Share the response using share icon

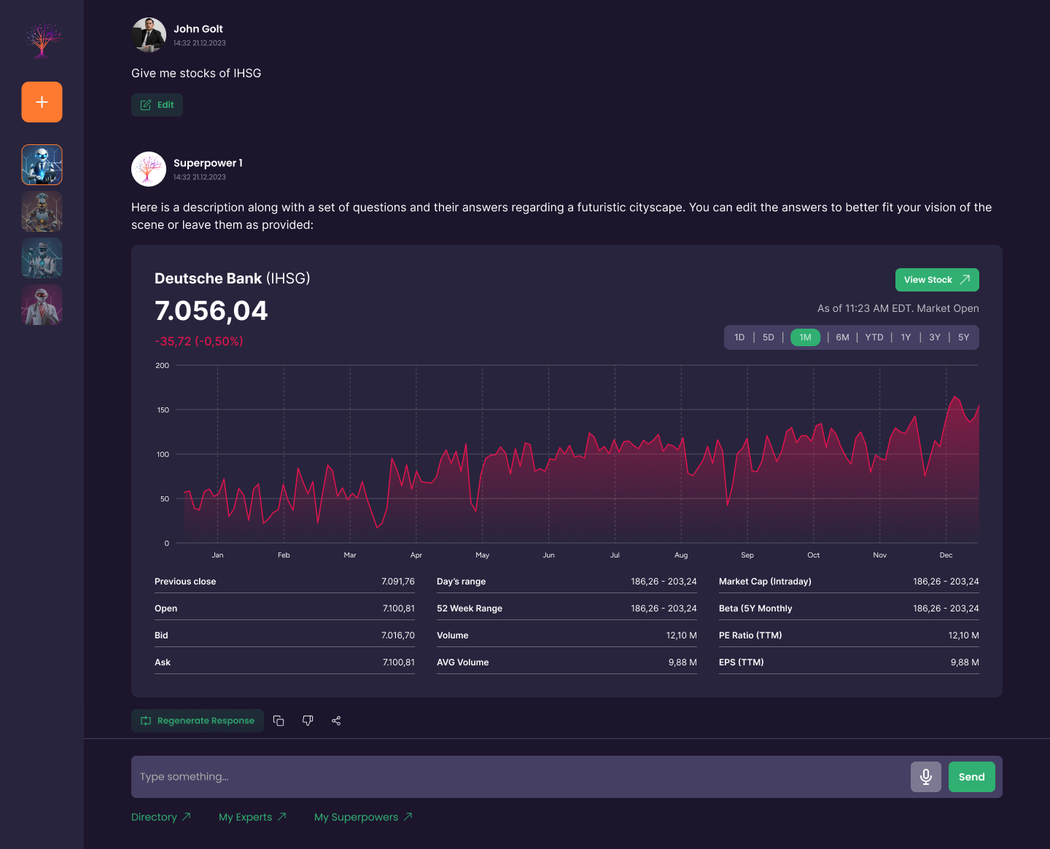click(336, 721)
